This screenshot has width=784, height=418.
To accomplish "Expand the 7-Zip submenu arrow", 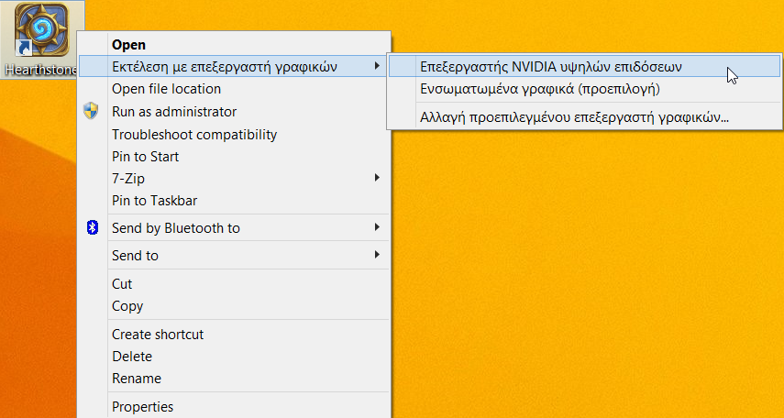I will click(377, 178).
